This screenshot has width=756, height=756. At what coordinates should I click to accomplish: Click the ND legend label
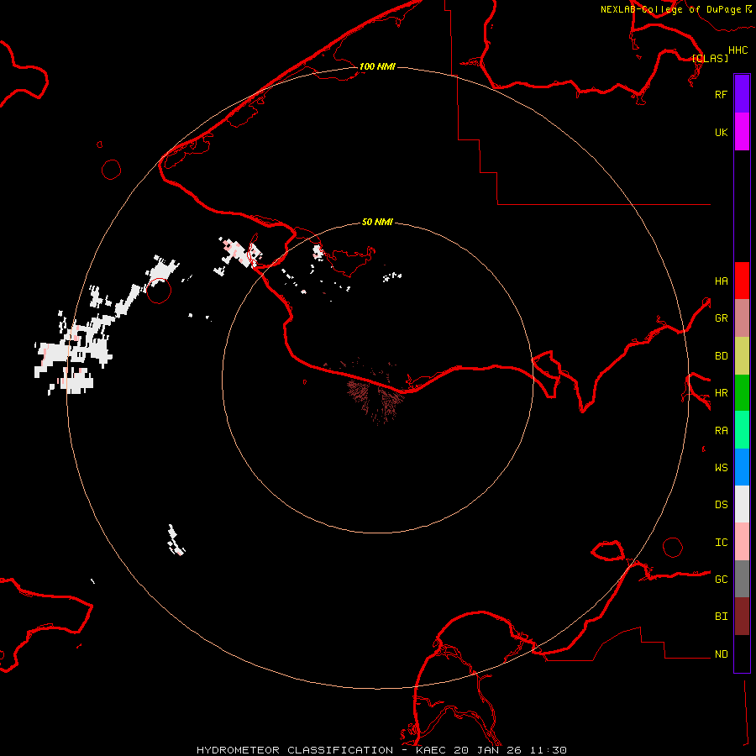coord(721,654)
